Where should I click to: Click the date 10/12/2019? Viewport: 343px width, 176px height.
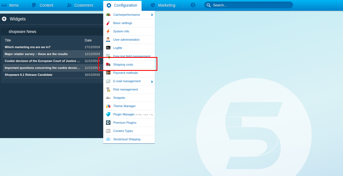pyautogui.click(x=92, y=75)
